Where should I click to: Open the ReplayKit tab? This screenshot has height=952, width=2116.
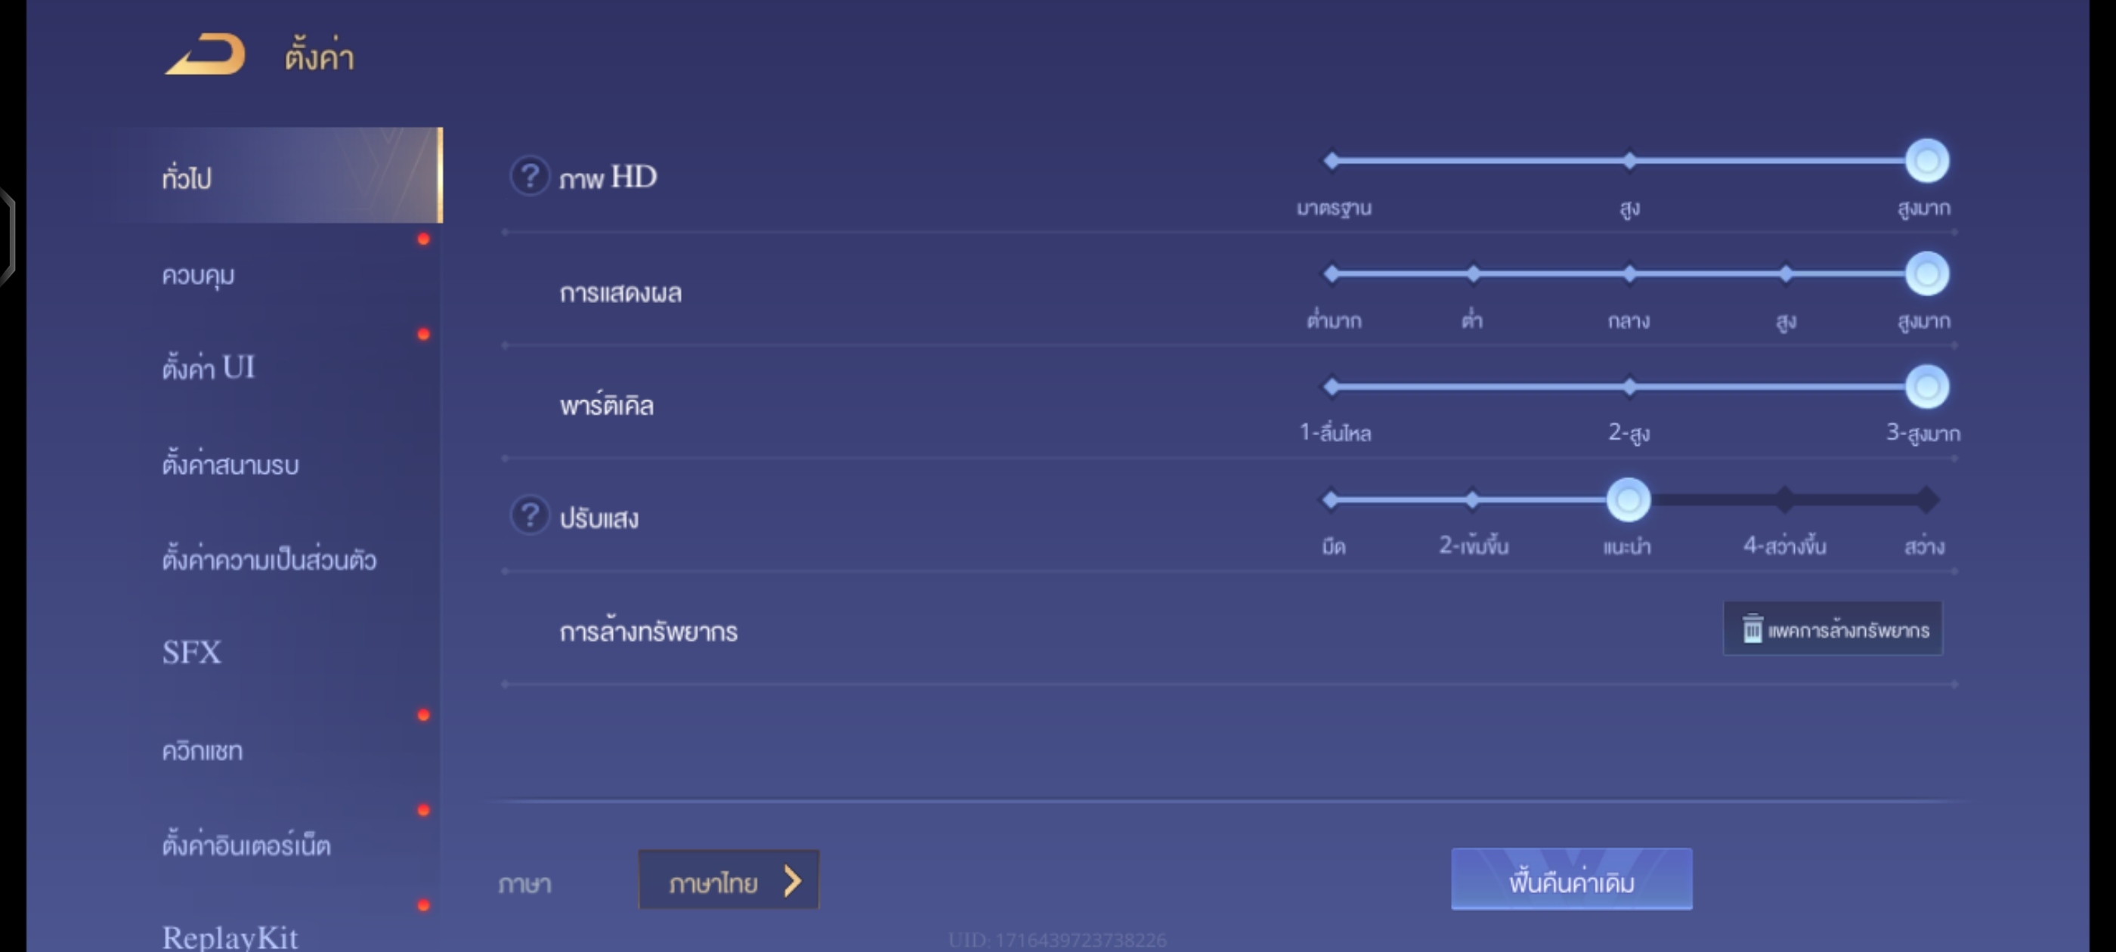230,936
